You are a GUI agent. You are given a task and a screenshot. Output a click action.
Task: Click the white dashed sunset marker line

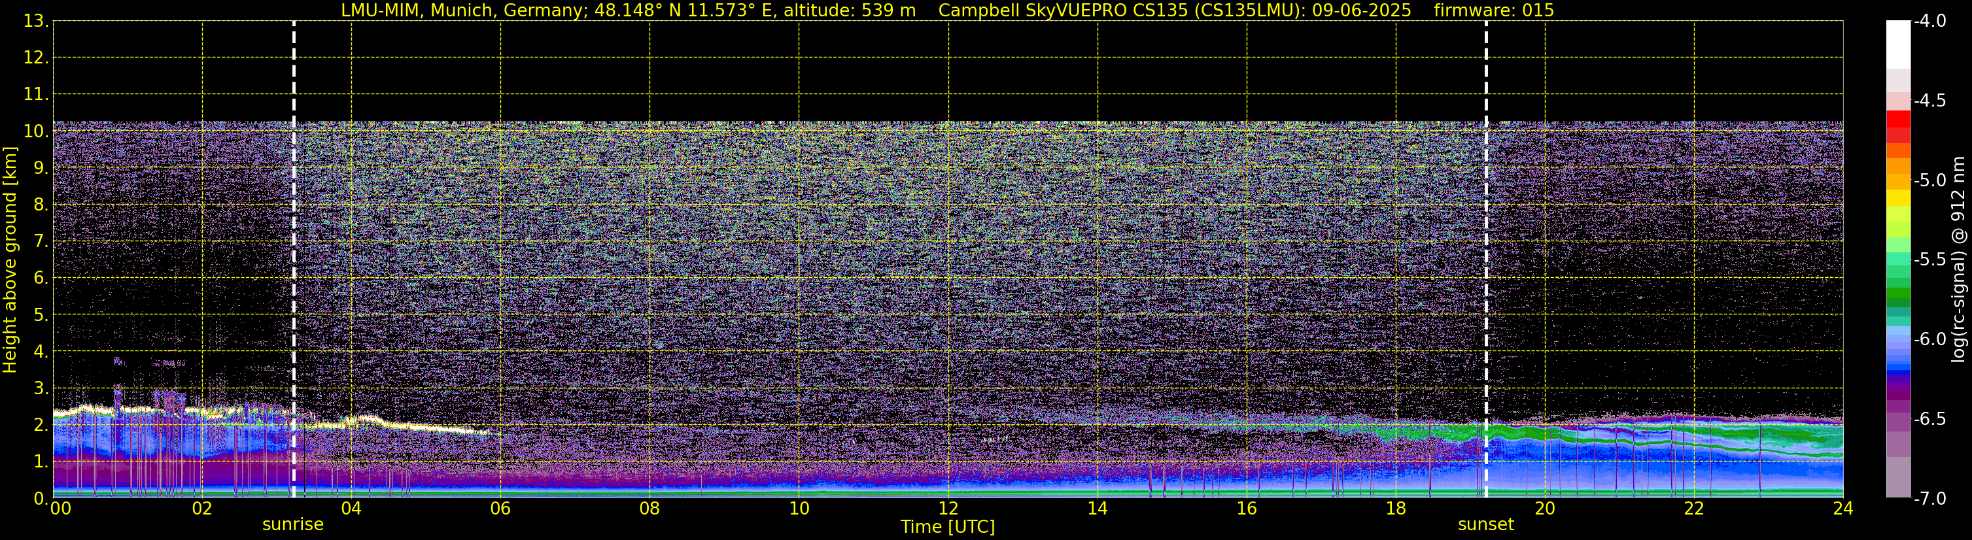(1486, 260)
